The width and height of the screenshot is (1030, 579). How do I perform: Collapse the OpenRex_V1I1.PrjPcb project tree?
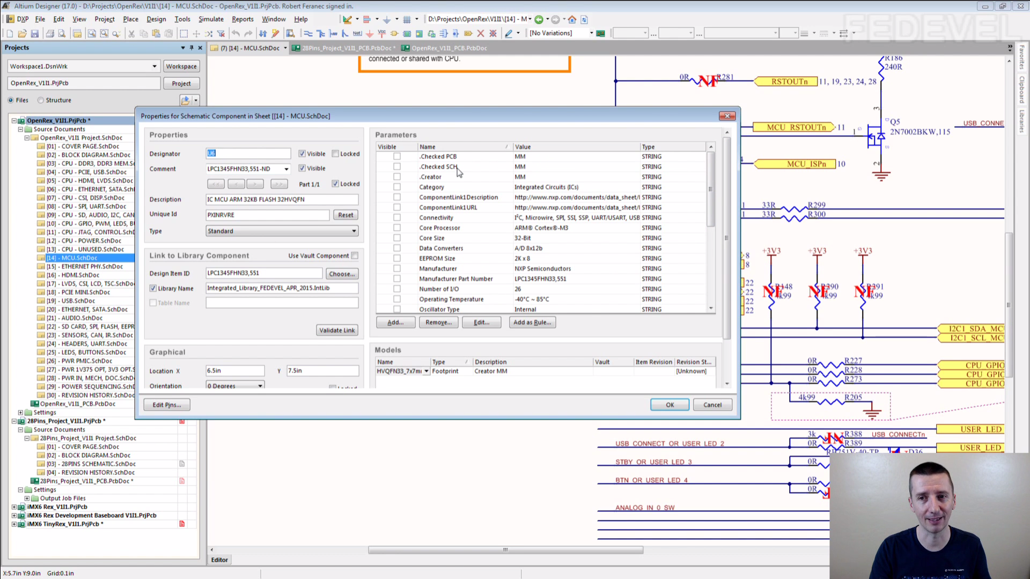(x=14, y=121)
